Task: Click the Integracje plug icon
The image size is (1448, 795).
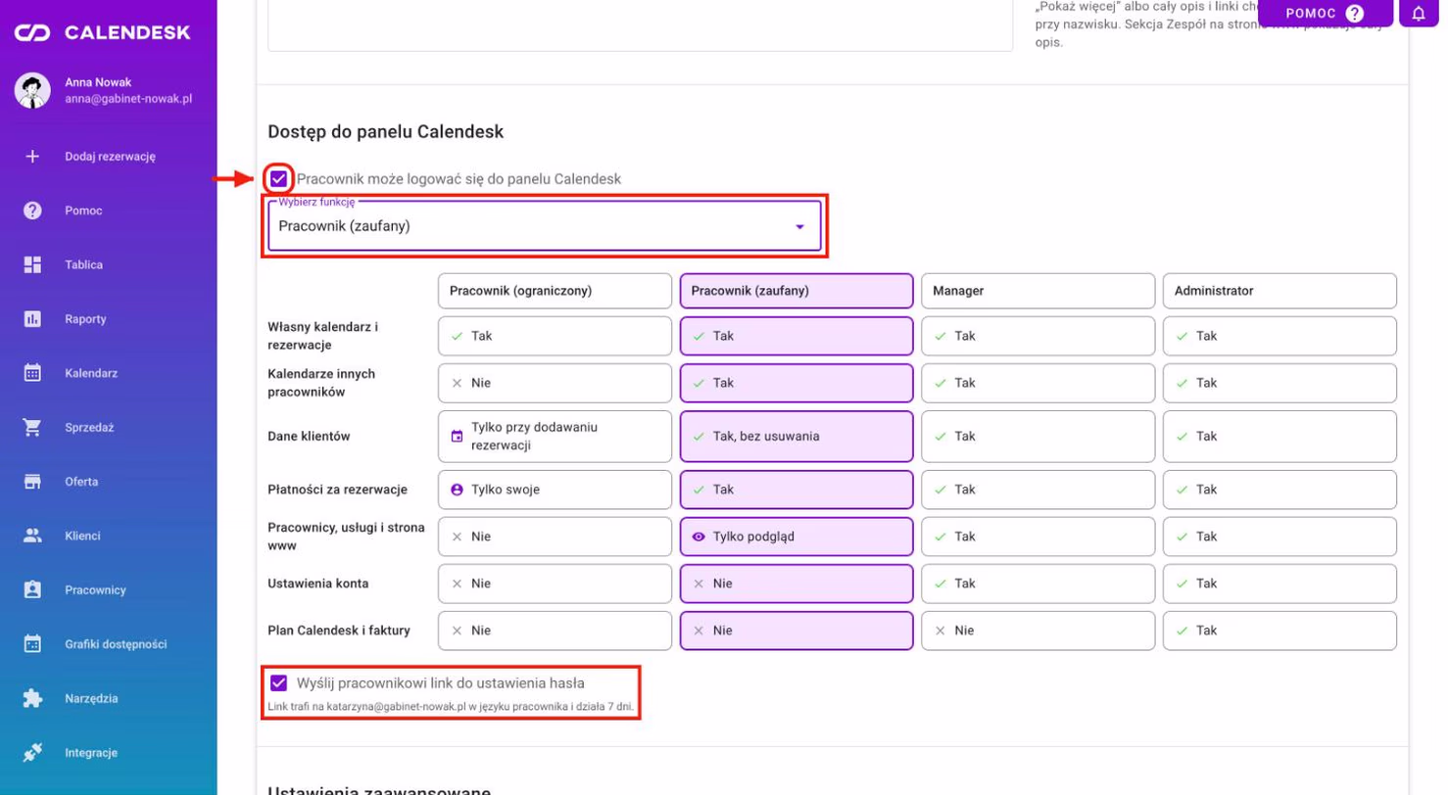Action: [x=32, y=753]
